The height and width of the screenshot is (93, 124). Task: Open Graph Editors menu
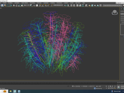coord(25,3)
